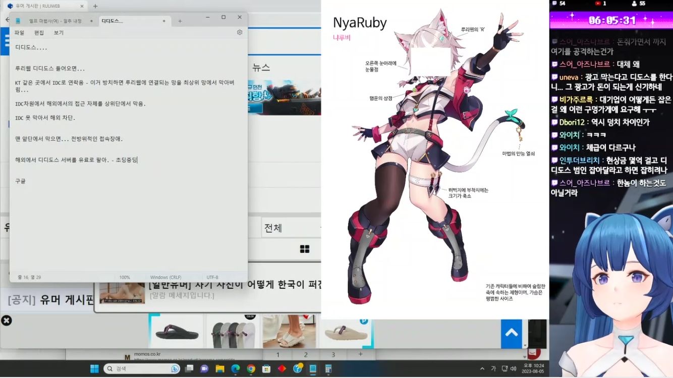
Task: Click the blue scroll-to-top arrow button
Action: point(511,333)
